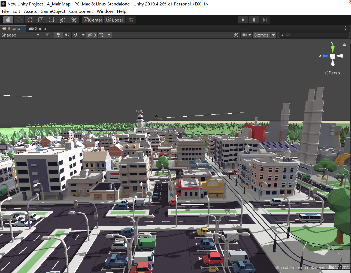This screenshot has height=273, width=351.
Task: Open the Assets menu
Action: [x=30, y=11]
